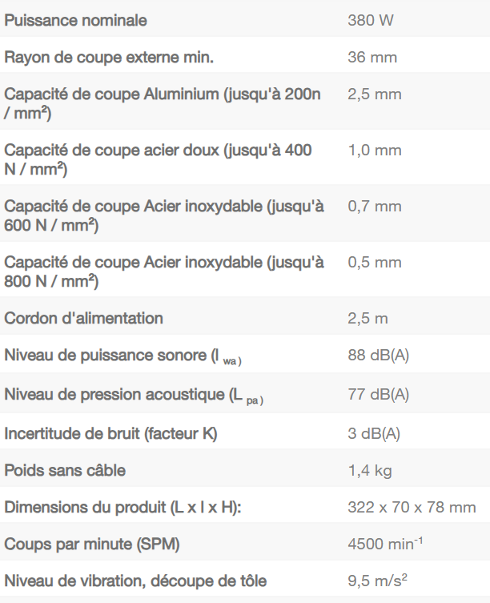Select the 36 mm value
The width and height of the screenshot is (490, 603).
(x=372, y=58)
